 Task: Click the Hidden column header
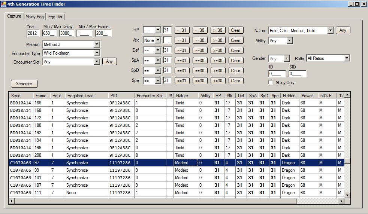[x=290, y=96]
